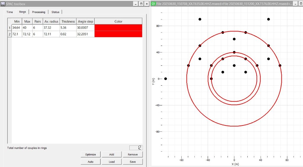Close the SPAC toolbox window
The width and height of the screenshot is (303, 167).
147,4
